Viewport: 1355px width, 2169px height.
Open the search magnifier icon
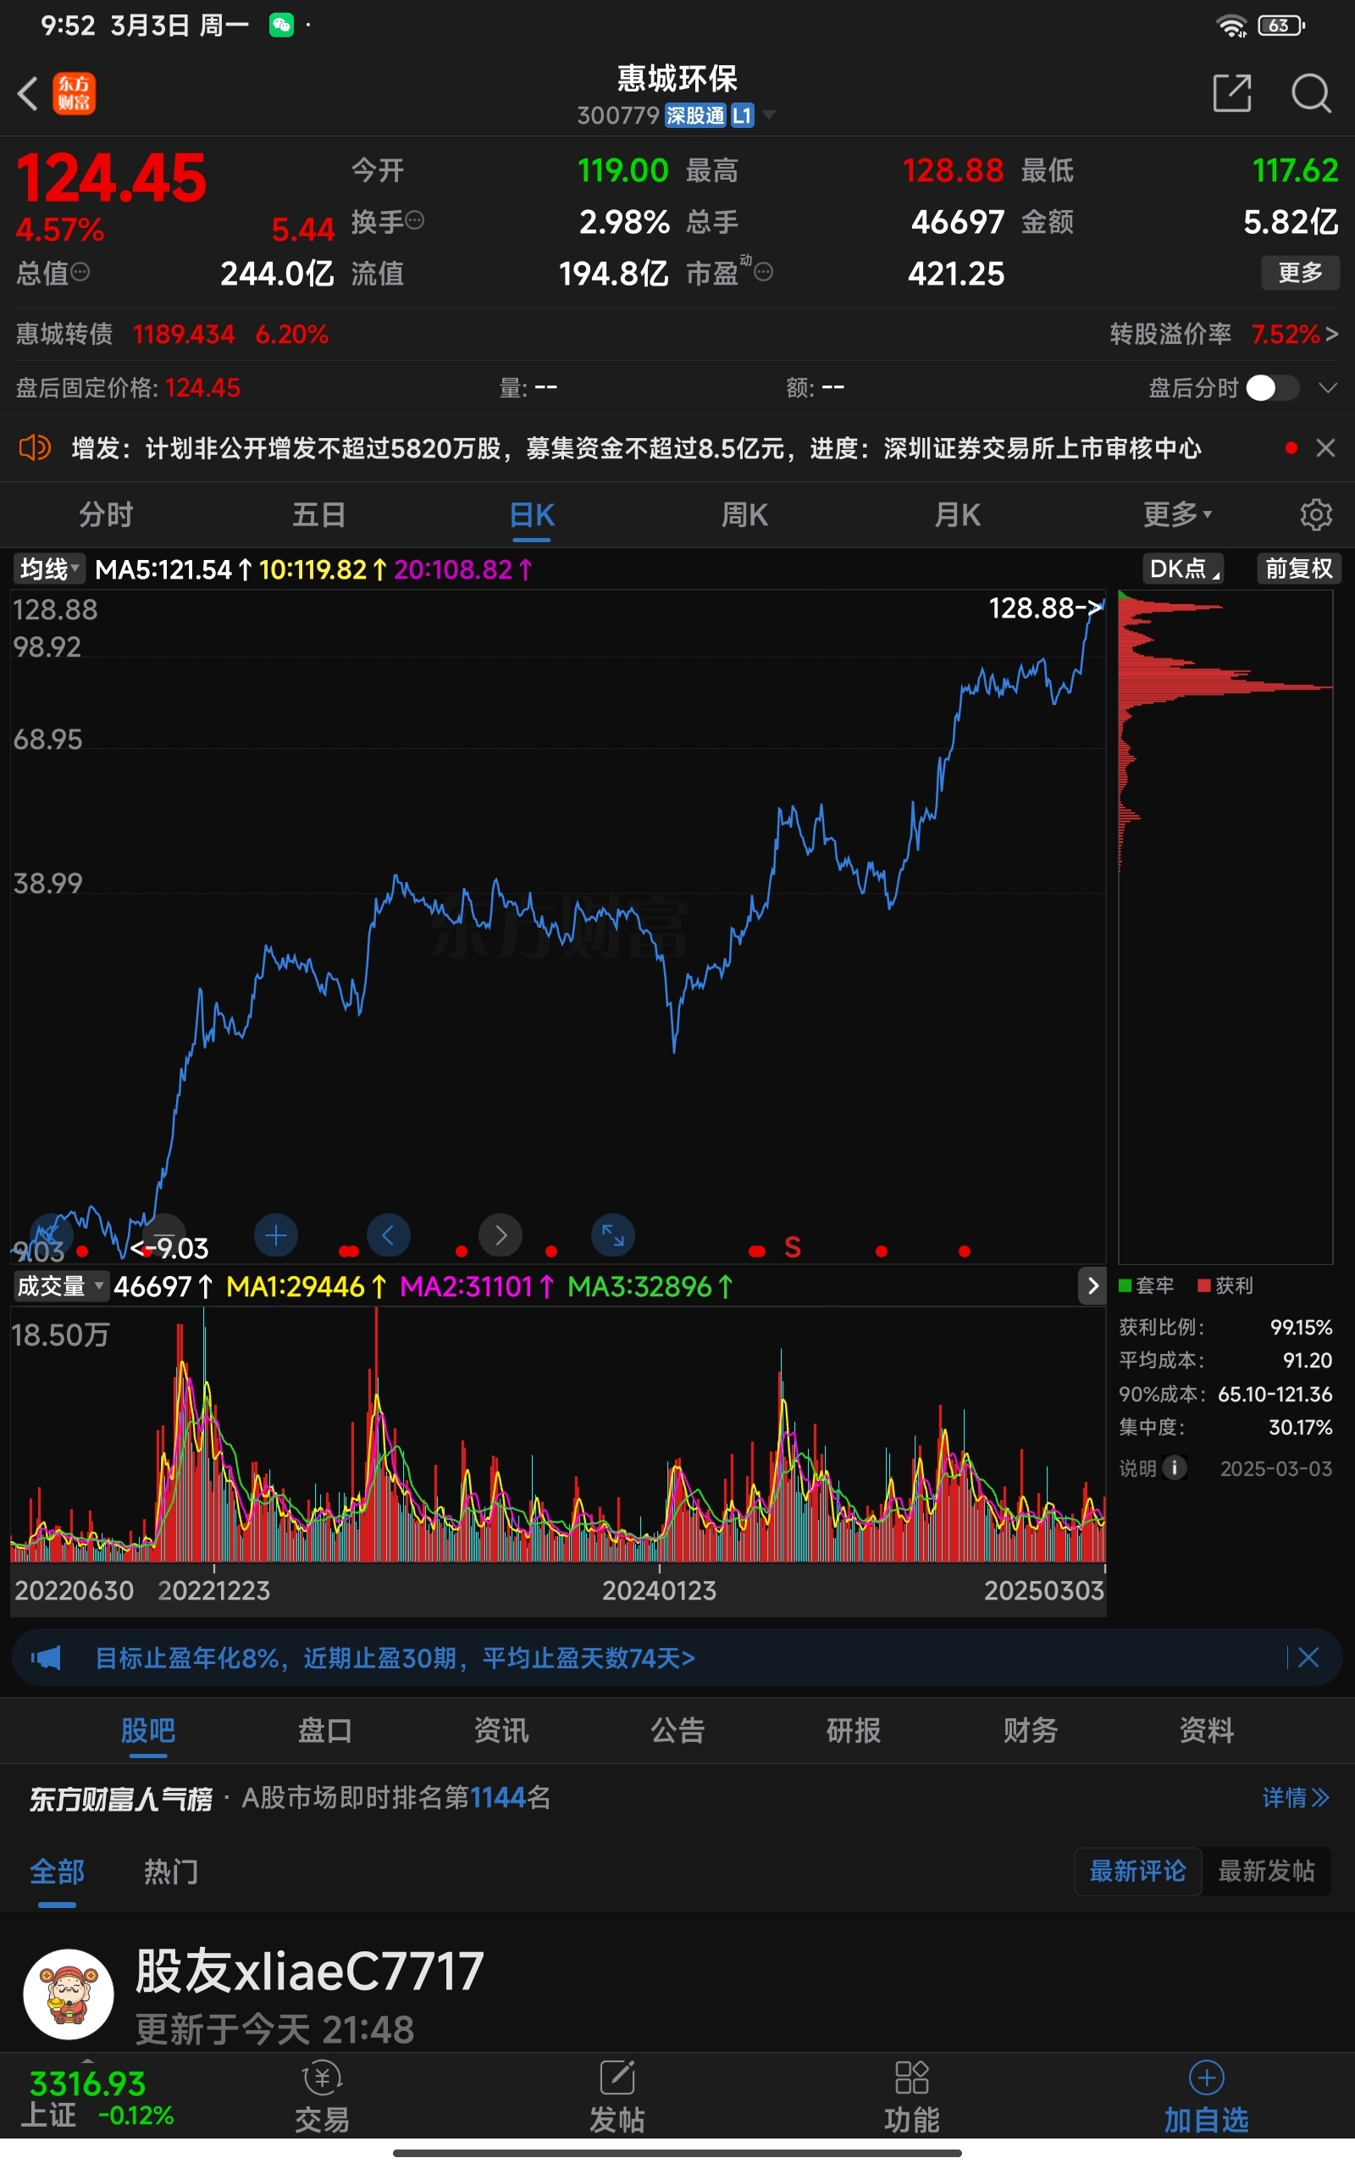(x=1311, y=92)
